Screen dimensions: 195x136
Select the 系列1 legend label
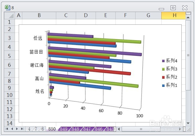pyautogui.click(x=171, y=85)
